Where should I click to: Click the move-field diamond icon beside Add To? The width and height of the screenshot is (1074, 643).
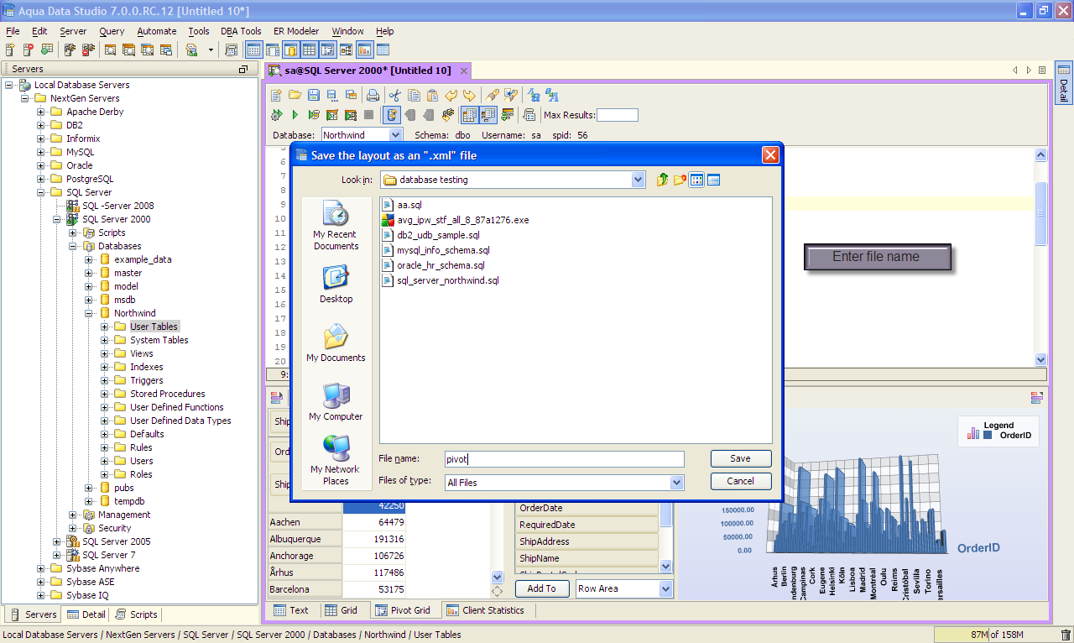[497, 591]
